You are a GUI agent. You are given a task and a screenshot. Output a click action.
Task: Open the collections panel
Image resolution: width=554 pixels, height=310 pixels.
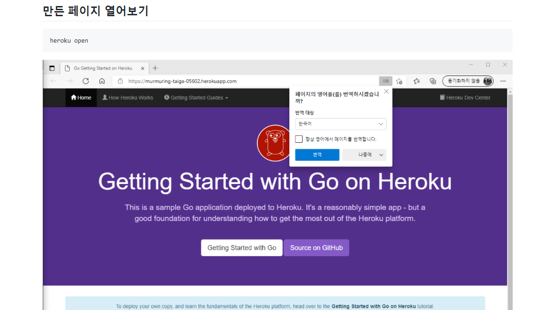click(433, 81)
